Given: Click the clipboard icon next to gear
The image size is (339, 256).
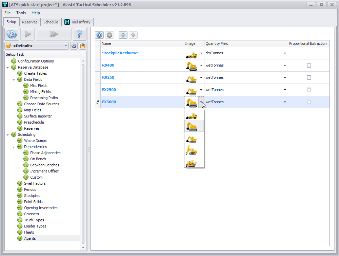Looking at the screenshot, I should tap(82, 46).
